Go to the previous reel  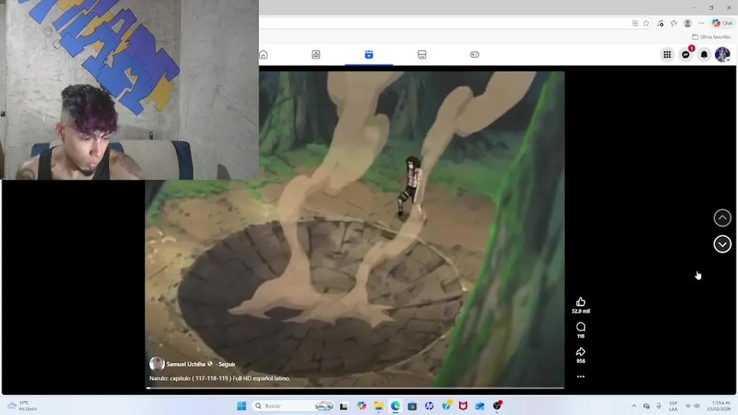coord(722,218)
